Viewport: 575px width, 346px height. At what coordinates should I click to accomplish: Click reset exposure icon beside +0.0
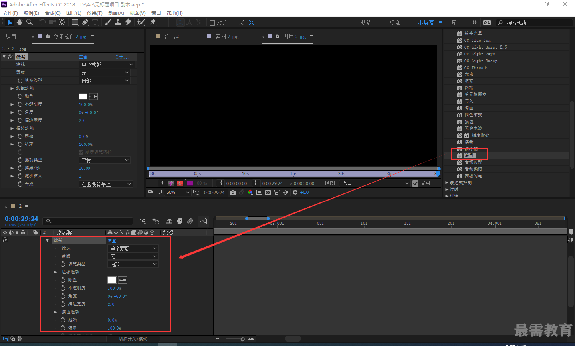click(x=295, y=192)
